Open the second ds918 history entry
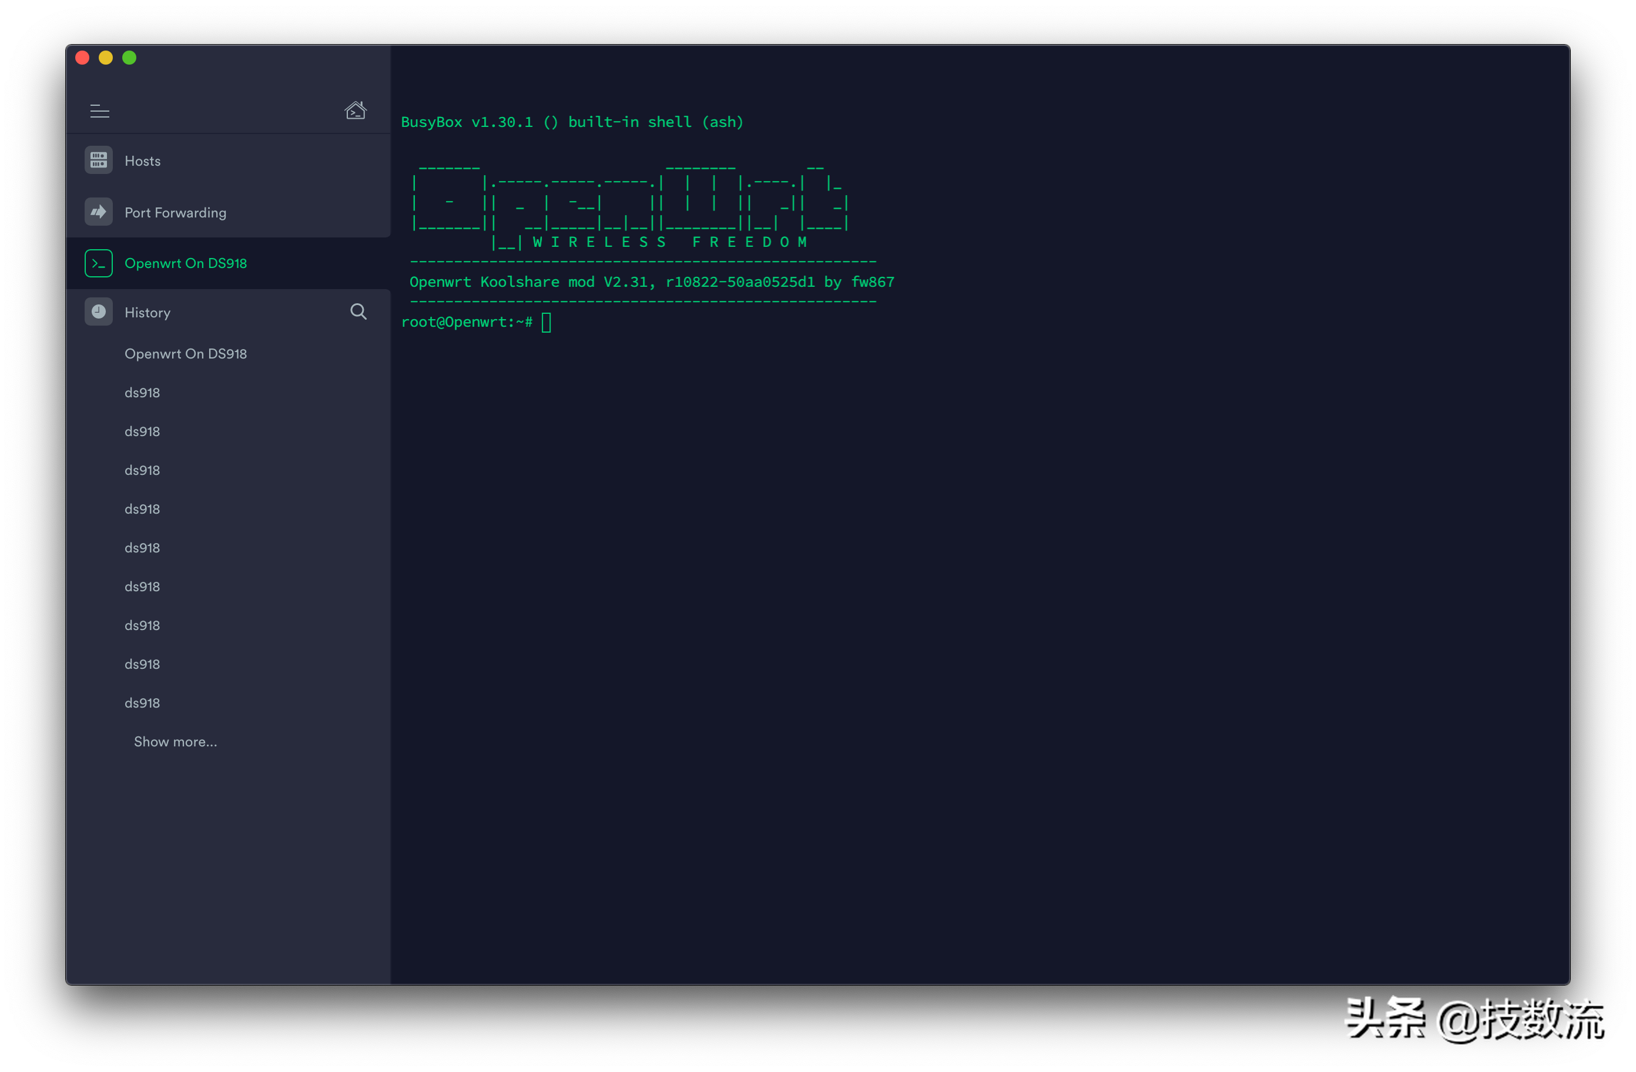The height and width of the screenshot is (1072, 1636). click(142, 431)
